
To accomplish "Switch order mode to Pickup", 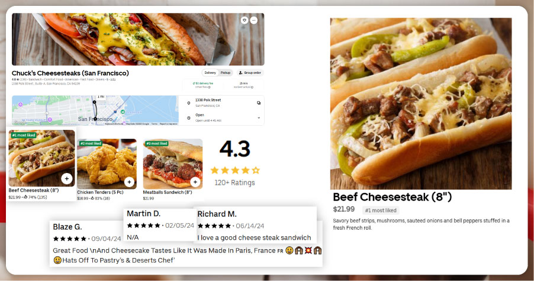I will click(x=226, y=73).
